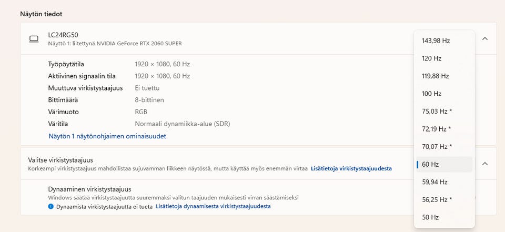The height and width of the screenshot is (232, 505).
Task: Select 72,19 Hz * entry
Action: pos(444,129)
